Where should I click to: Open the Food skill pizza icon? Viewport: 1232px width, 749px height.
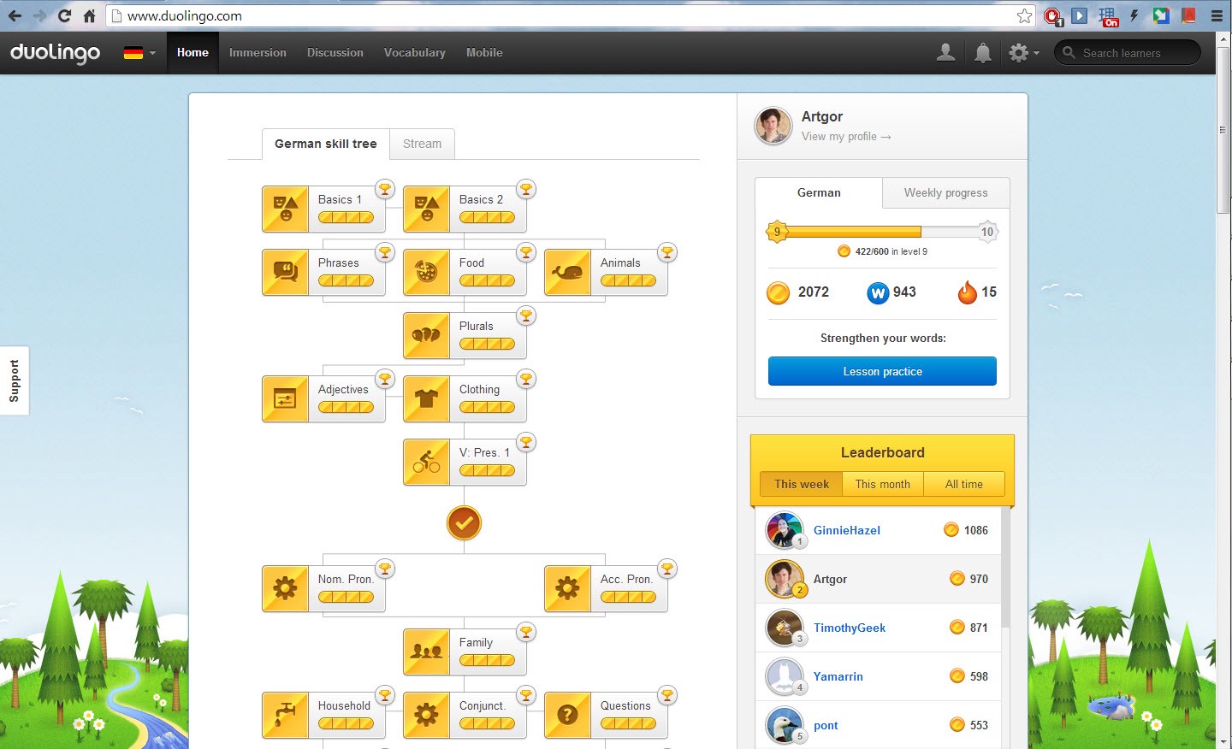[x=426, y=273]
